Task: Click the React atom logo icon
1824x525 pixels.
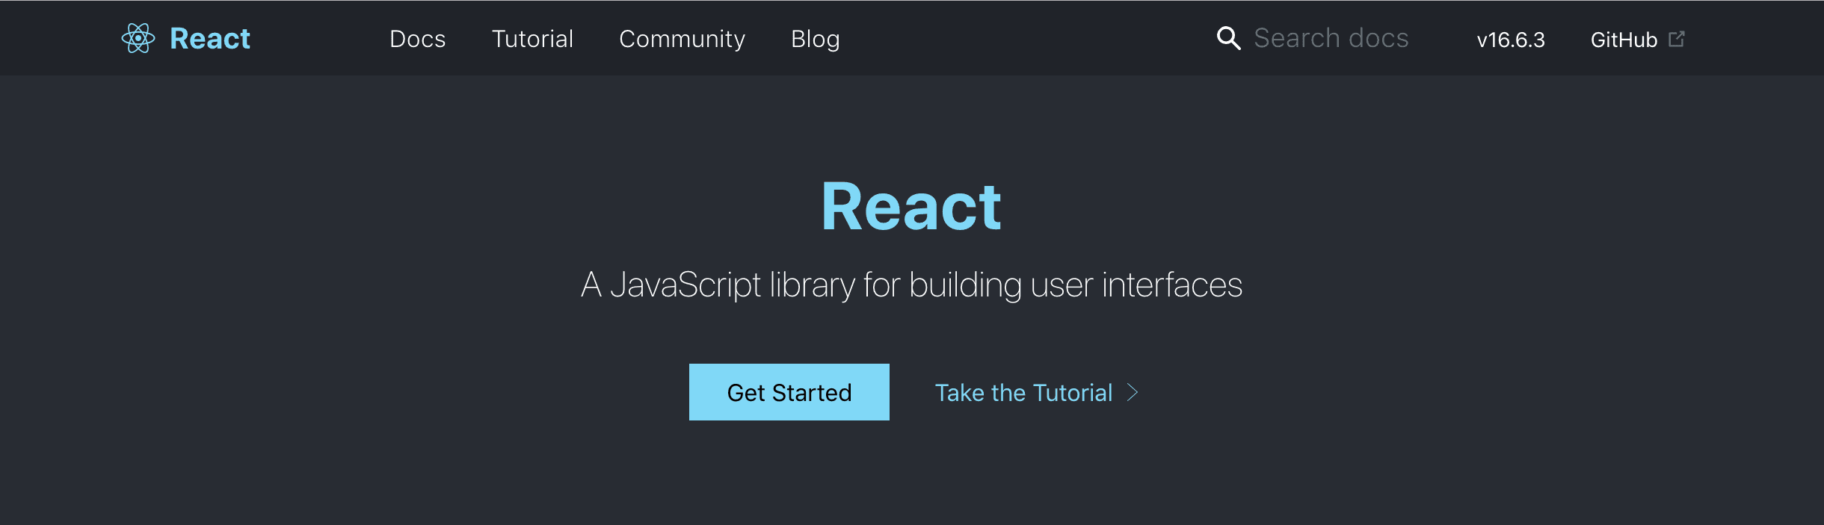Action: coord(138,38)
